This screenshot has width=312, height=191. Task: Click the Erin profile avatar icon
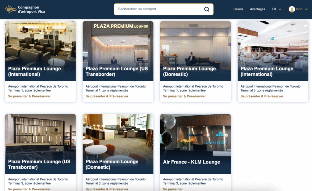292,9
